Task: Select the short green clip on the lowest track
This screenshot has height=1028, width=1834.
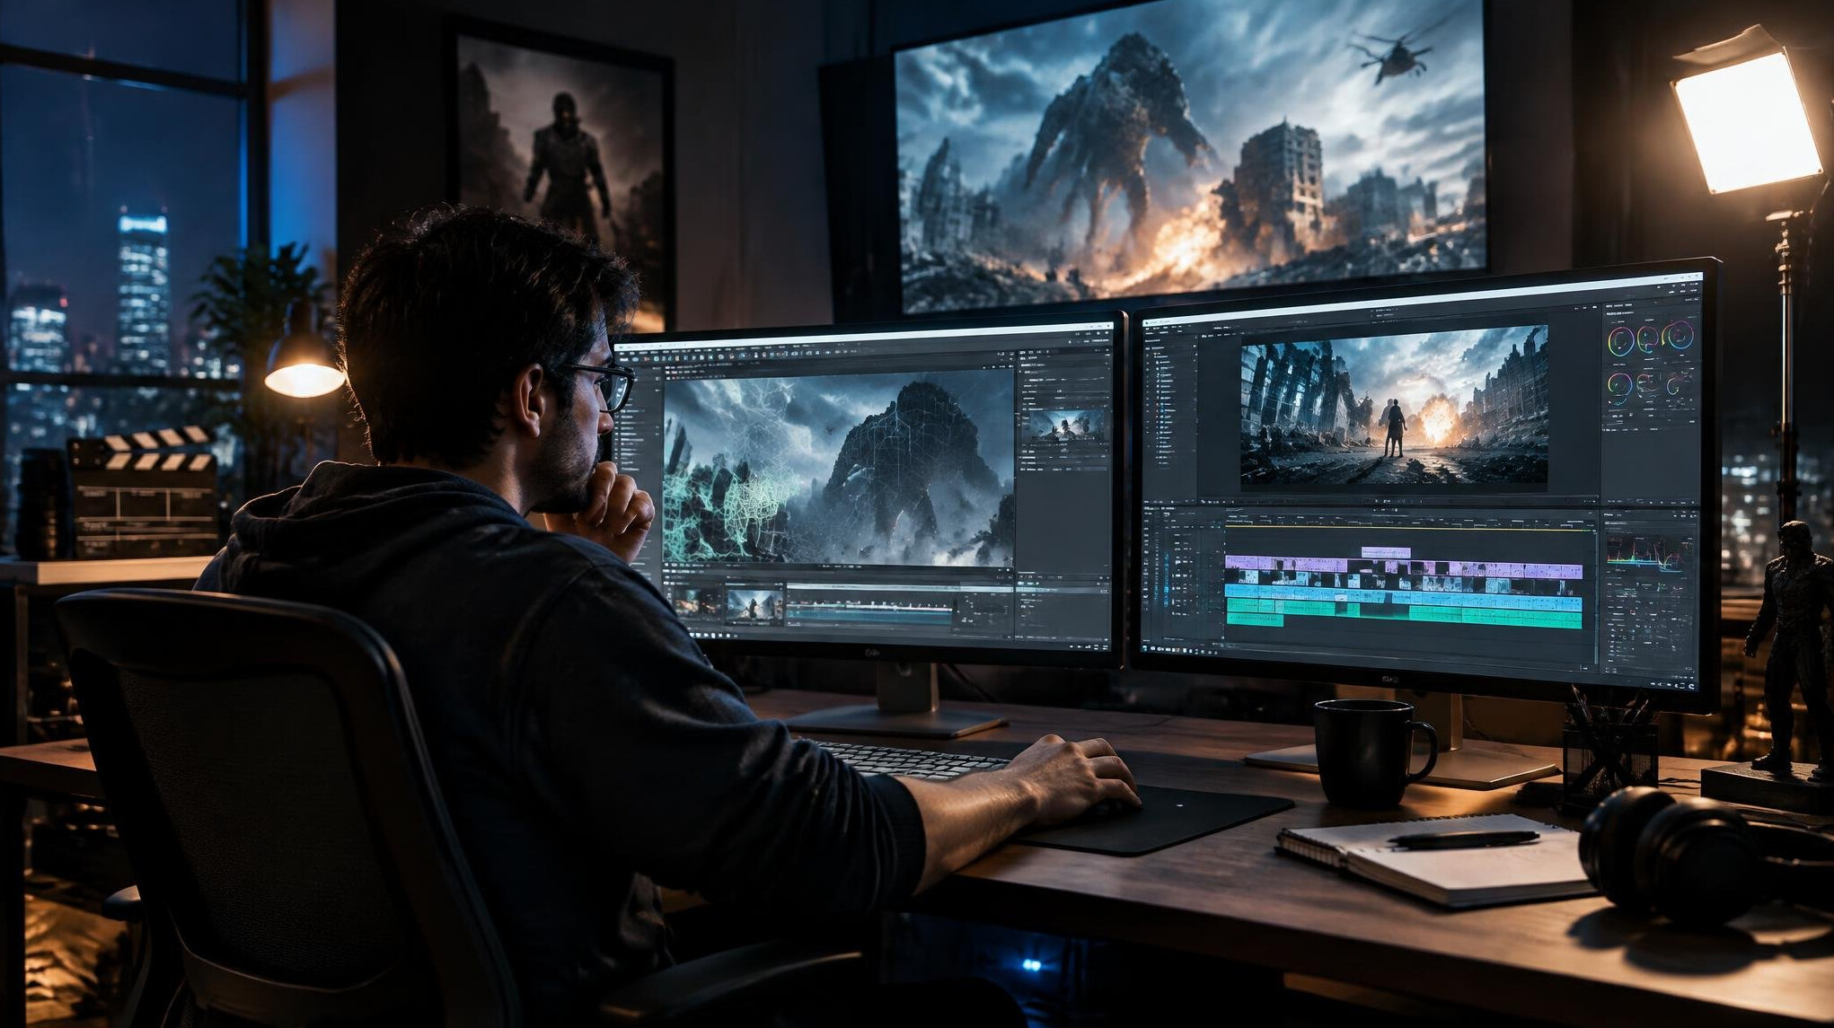Action: (x=1255, y=621)
